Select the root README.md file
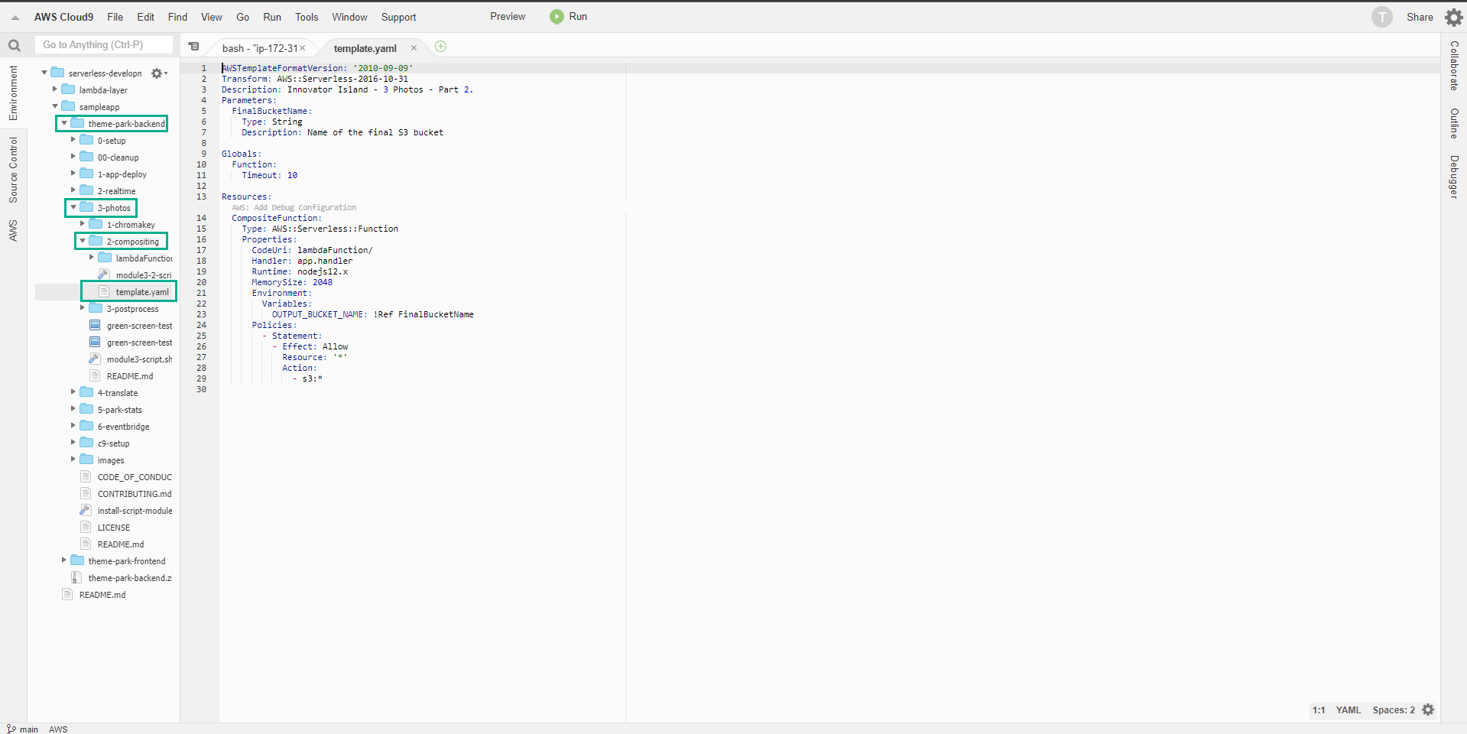This screenshot has height=734, width=1467. 102,594
